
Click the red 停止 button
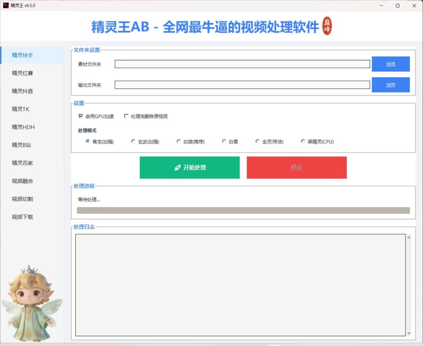pyautogui.click(x=297, y=167)
